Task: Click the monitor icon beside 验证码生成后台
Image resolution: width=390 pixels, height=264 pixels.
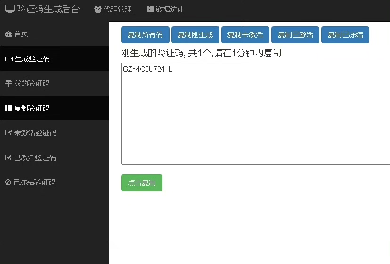Action: (x=10, y=9)
